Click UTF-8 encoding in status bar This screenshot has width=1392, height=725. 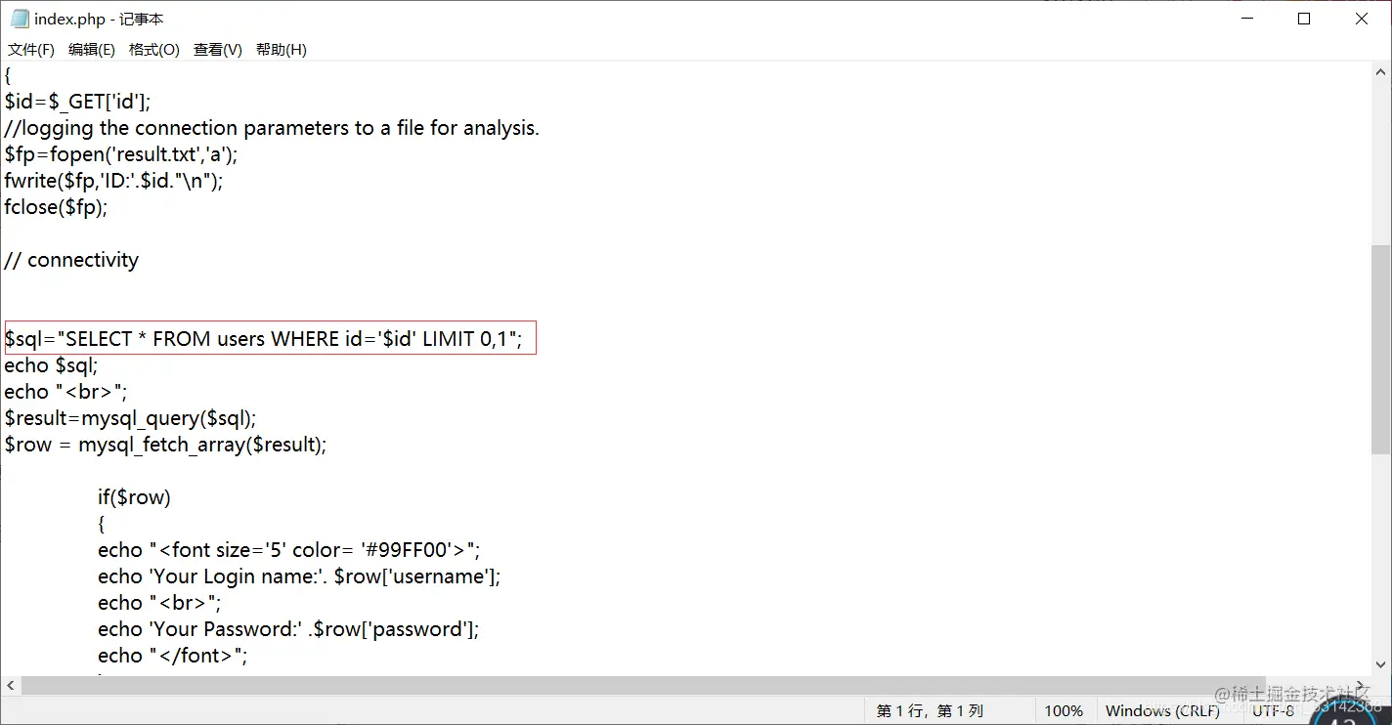point(1274,710)
